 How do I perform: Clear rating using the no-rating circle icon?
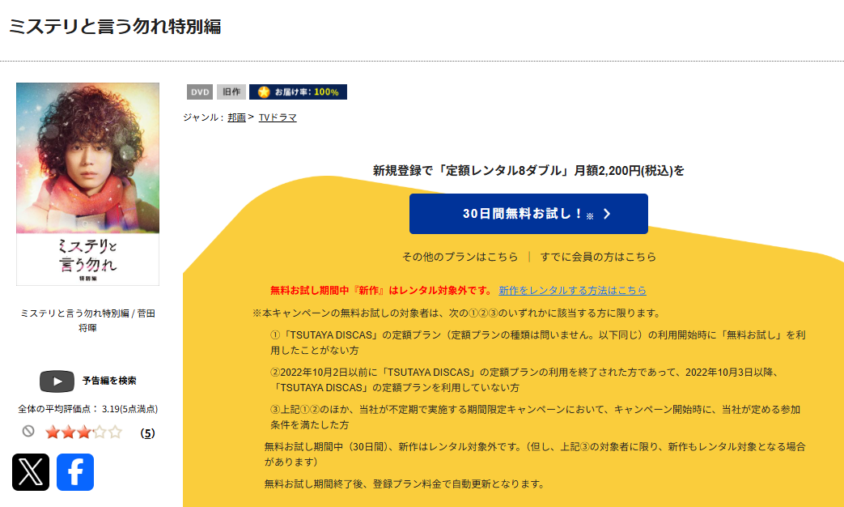(28, 431)
